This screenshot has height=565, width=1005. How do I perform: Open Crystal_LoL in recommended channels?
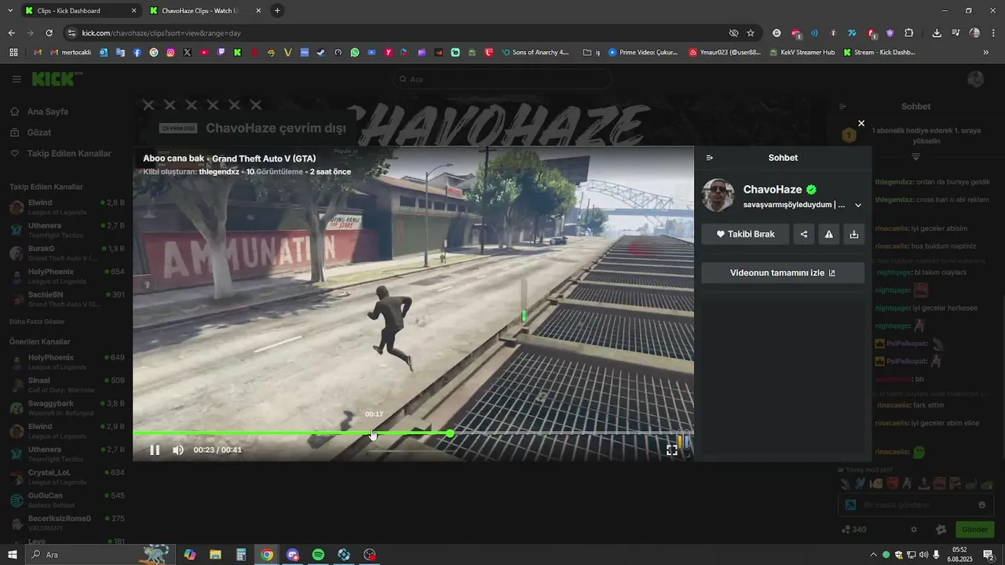(67, 477)
